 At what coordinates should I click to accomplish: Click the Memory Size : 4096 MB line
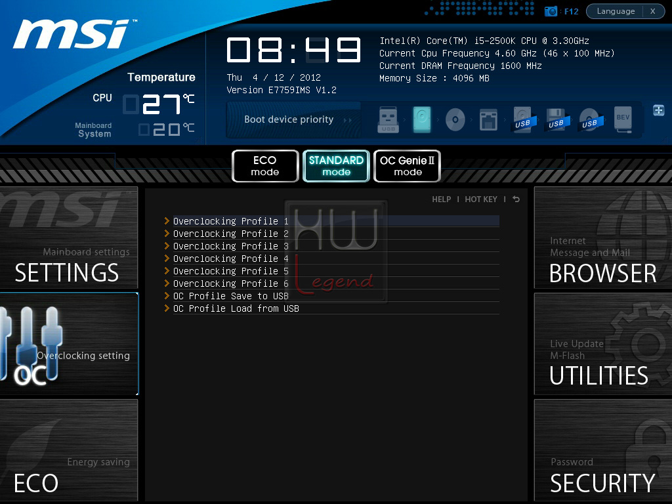(x=434, y=78)
